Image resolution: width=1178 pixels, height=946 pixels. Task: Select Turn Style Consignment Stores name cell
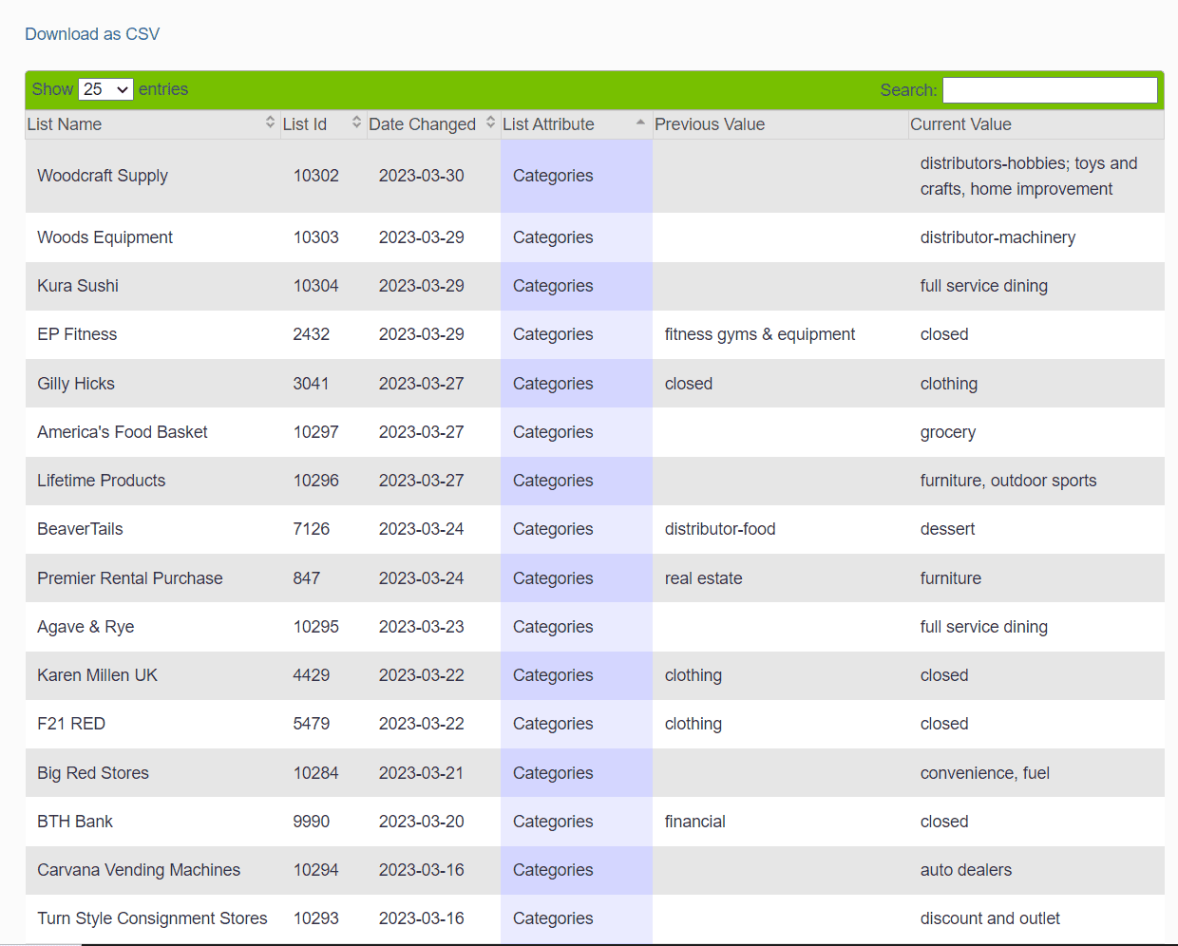(152, 918)
